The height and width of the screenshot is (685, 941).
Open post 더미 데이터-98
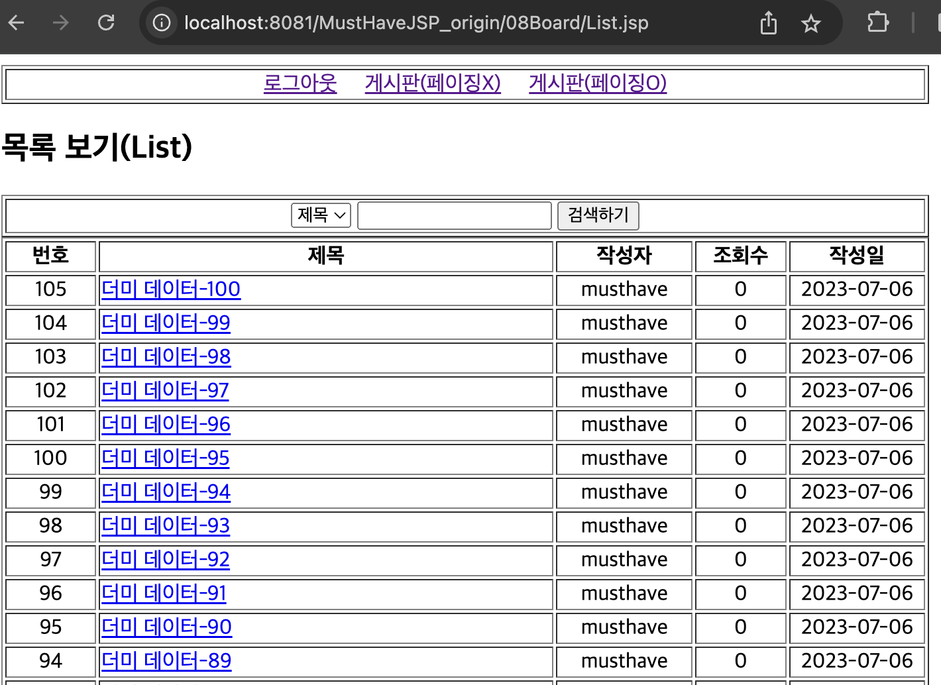(166, 357)
